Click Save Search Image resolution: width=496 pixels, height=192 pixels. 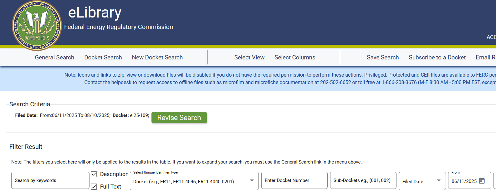coord(383,58)
